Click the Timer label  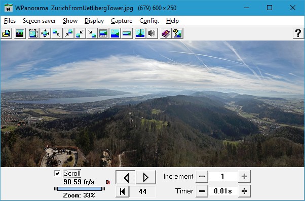184,191
